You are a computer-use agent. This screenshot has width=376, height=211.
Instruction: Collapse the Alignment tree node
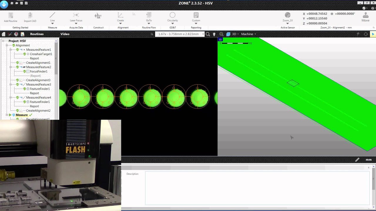(x=7, y=45)
